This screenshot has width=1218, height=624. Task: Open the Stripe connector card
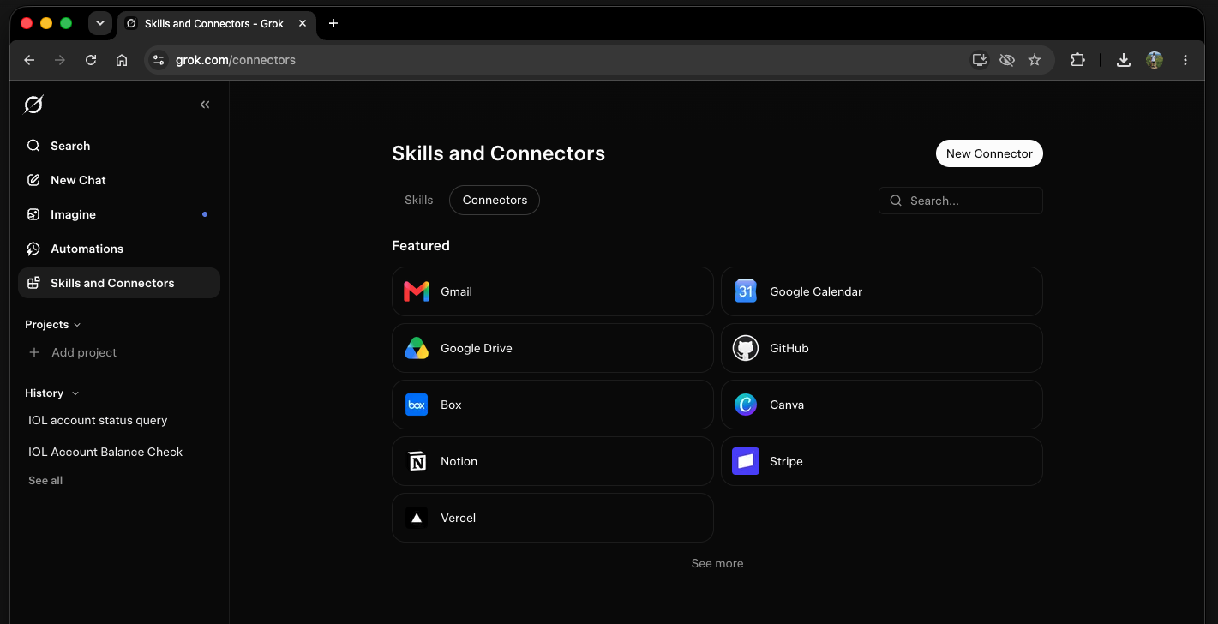coord(882,461)
